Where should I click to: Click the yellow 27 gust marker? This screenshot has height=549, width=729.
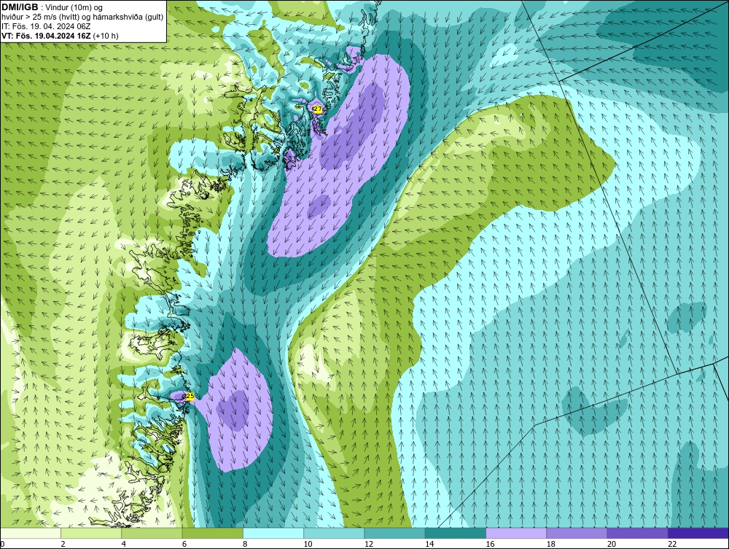point(318,109)
